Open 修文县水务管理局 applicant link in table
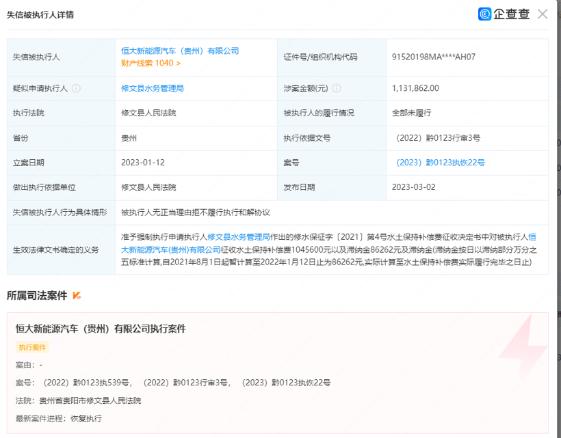This screenshot has height=438, width=561. coord(152,88)
